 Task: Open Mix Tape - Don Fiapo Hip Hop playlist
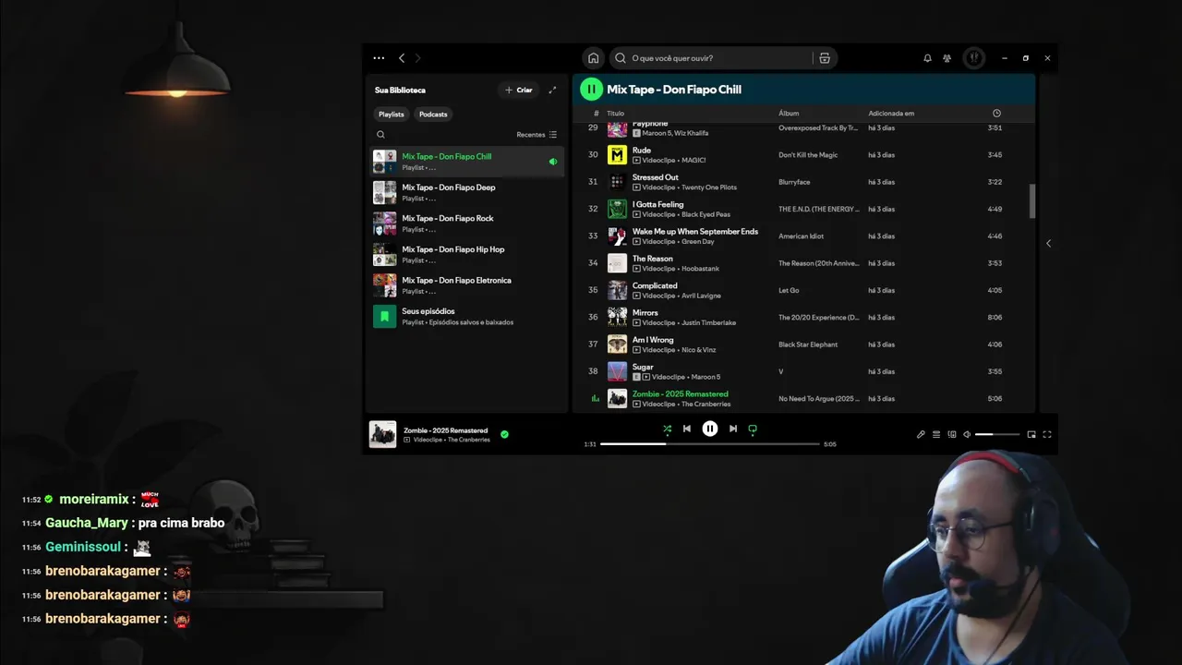tap(466, 254)
